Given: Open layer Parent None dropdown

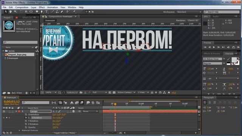Looking at the screenshot, I should pos(90,111).
